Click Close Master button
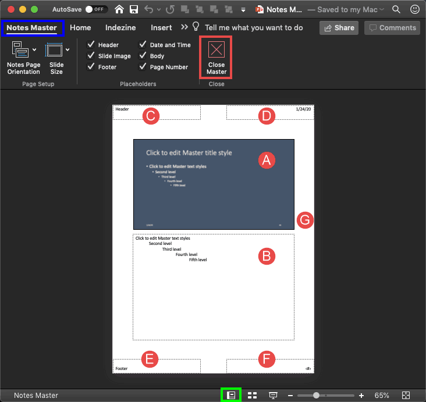This screenshot has height=402, width=426. coord(216,58)
